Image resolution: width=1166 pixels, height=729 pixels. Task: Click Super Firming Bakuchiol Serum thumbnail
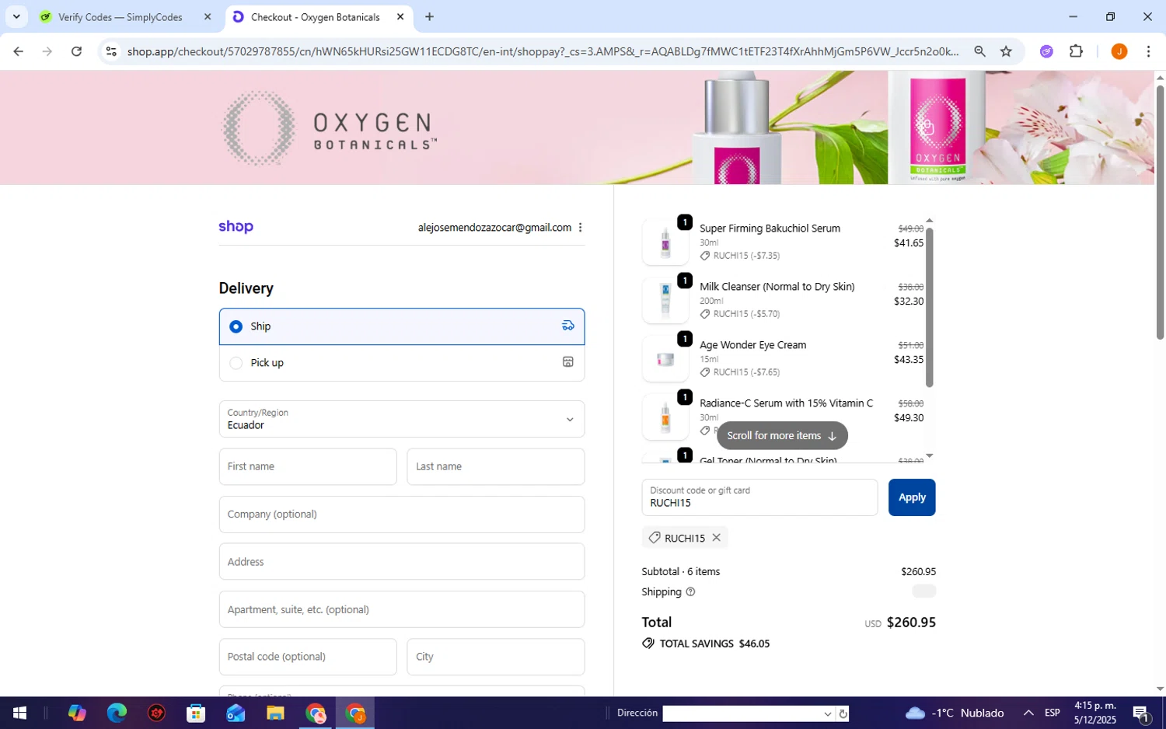point(665,242)
